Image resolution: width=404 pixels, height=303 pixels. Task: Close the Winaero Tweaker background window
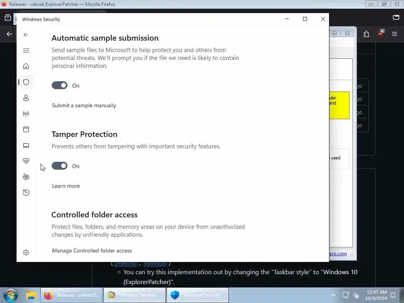point(347,33)
